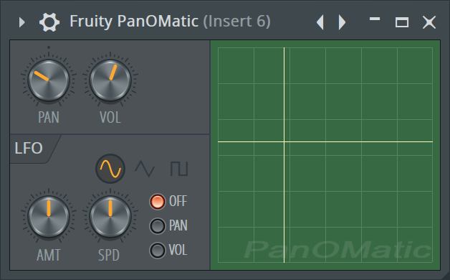Image resolution: width=450 pixels, height=280 pixels.
Task: Click the SPD knob
Action: (110, 217)
